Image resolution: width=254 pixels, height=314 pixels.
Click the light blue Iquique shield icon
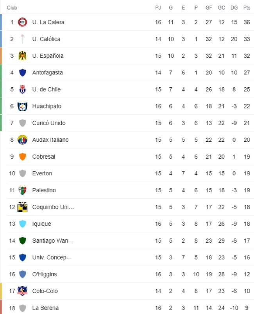[22, 224]
